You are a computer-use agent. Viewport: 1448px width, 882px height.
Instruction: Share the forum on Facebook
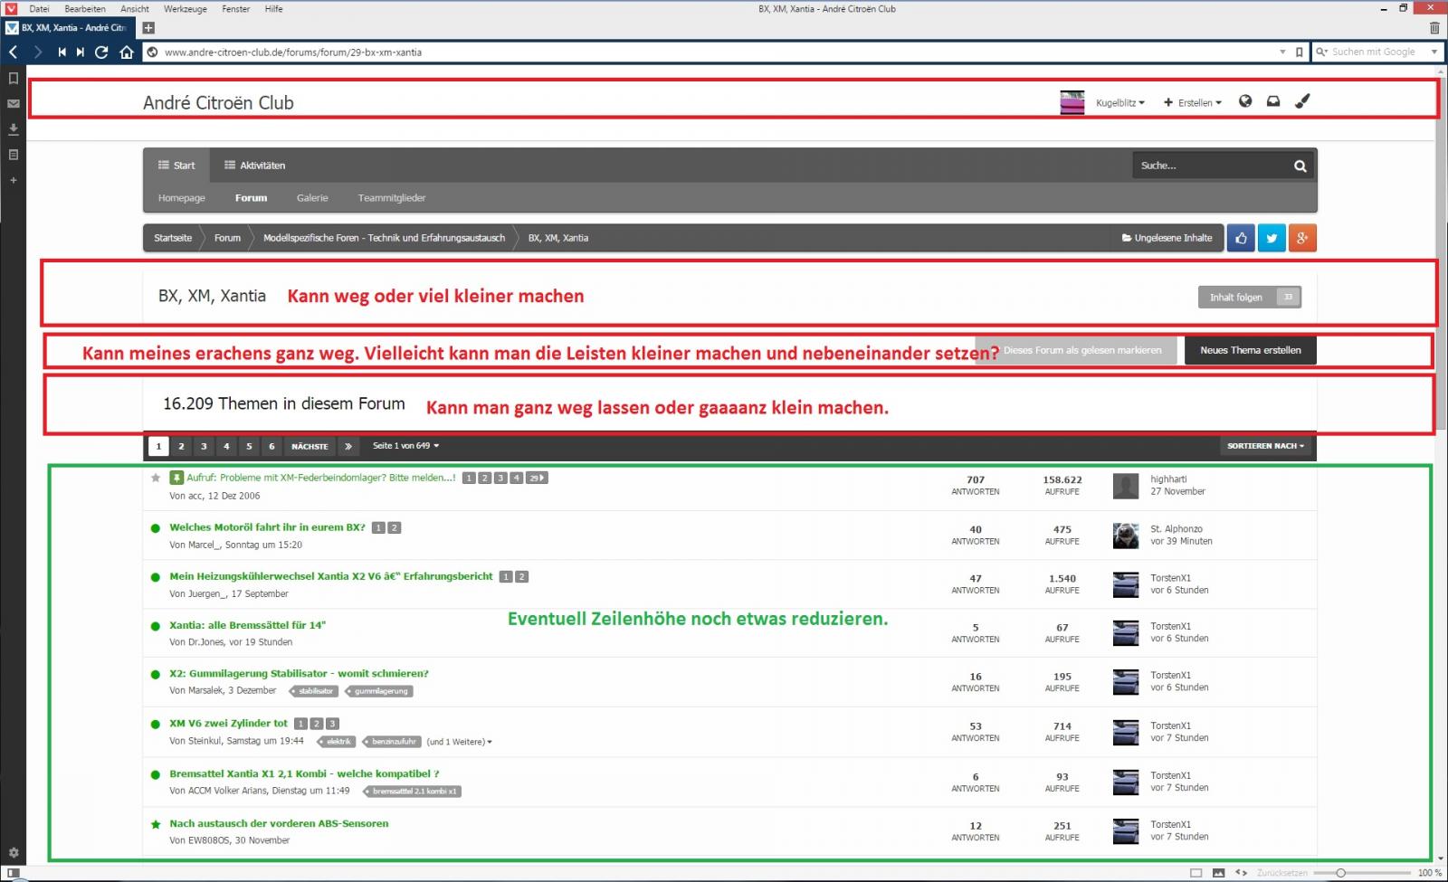click(1241, 238)
